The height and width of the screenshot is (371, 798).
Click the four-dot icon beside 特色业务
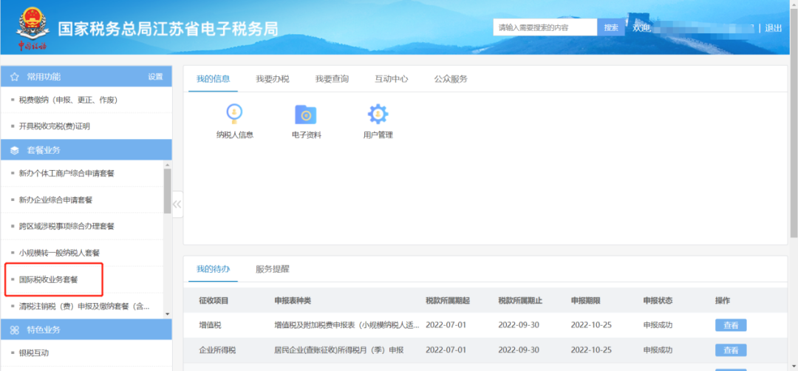pos(14,330)
